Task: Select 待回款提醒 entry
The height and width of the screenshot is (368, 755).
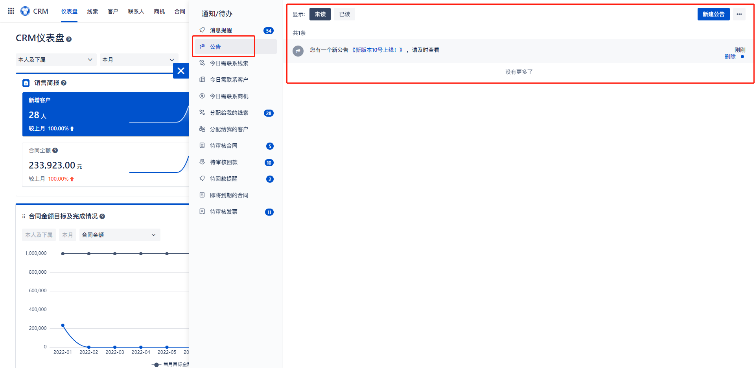Action: [x=236, y=179]
